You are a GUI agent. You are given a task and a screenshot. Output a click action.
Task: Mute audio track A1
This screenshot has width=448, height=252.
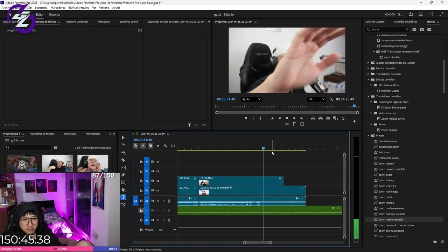point(158,201)
